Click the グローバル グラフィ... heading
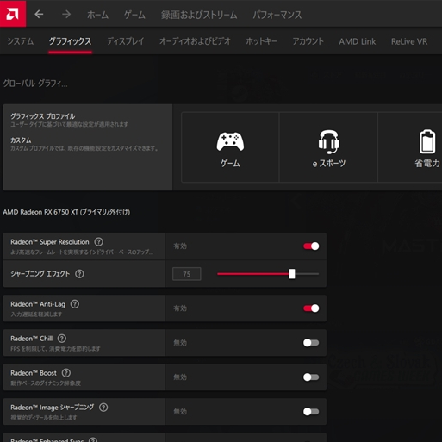The image size is (442, 442). pyautogui.click(x=35, y=84)
